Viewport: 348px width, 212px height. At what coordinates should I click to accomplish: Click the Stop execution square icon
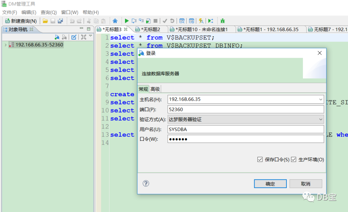pyautogui.click(x=156, y=21)
